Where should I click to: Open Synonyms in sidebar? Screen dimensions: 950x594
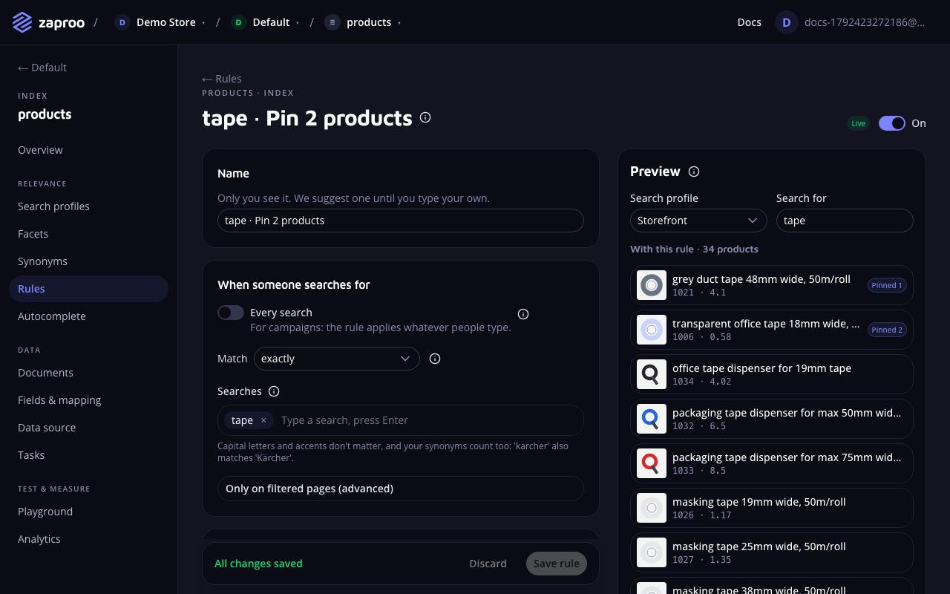click(x=89, y=261)
